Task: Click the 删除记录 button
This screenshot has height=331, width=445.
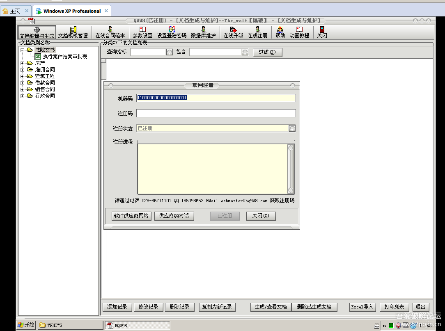Action: coord(180,307)
